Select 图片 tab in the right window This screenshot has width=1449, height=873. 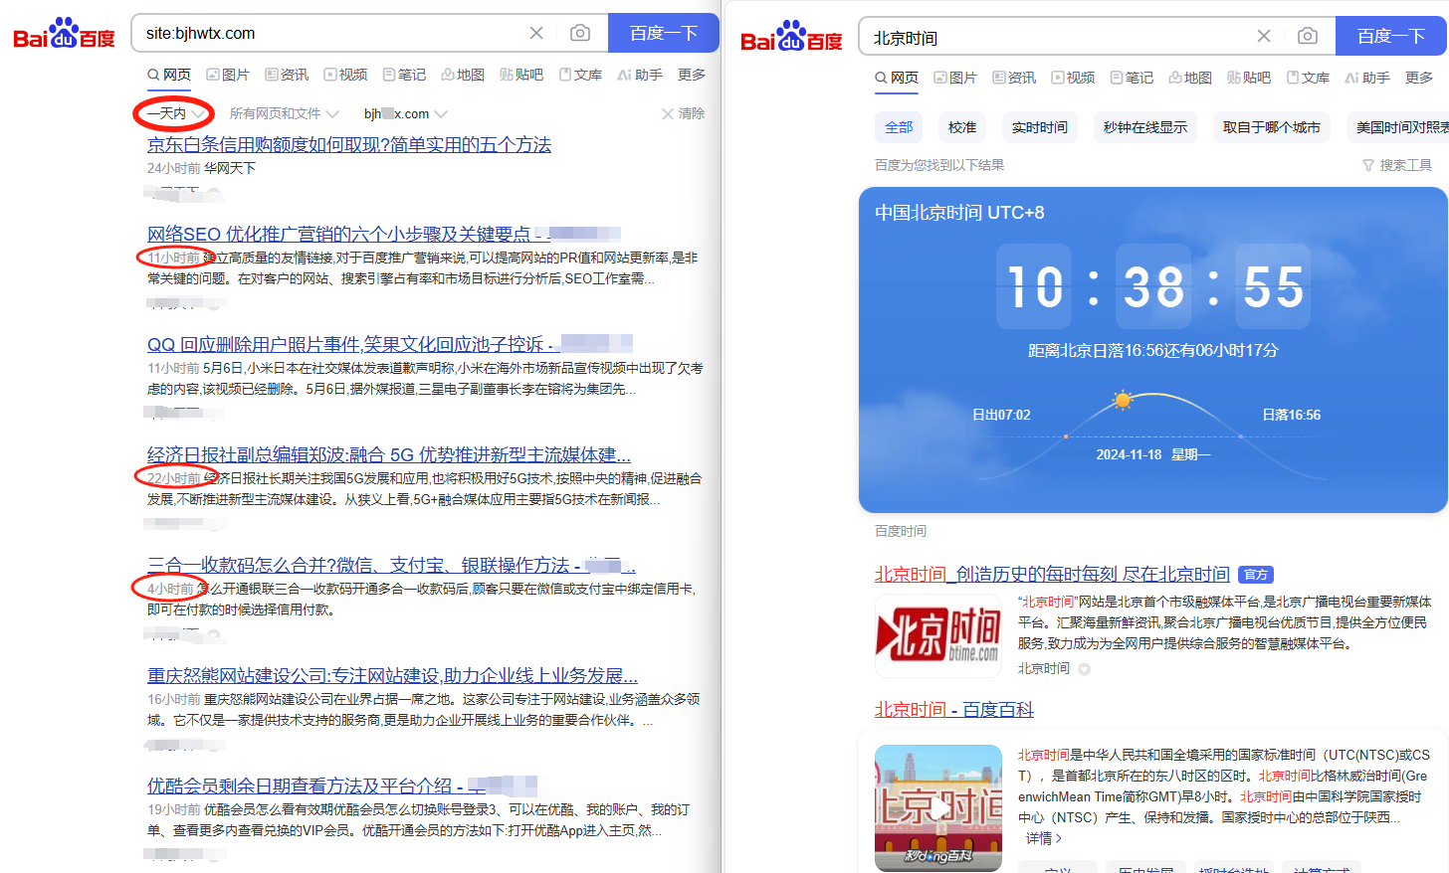(x=955, y=78)
